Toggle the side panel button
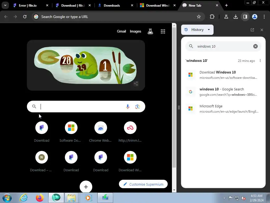270x203 pixels. coord(245,17)
